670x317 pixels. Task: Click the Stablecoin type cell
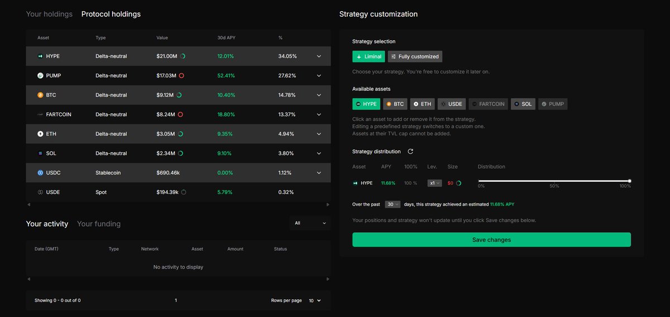tap(109, 173)
